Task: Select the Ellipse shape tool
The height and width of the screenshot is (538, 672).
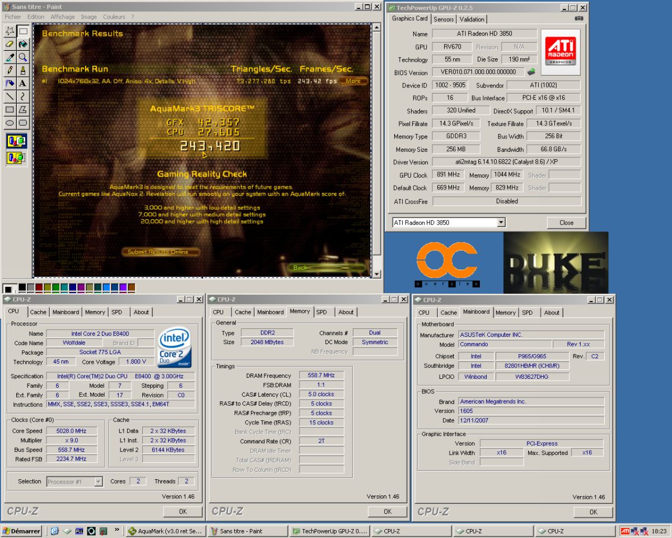Action: click(x=10, y=122)
